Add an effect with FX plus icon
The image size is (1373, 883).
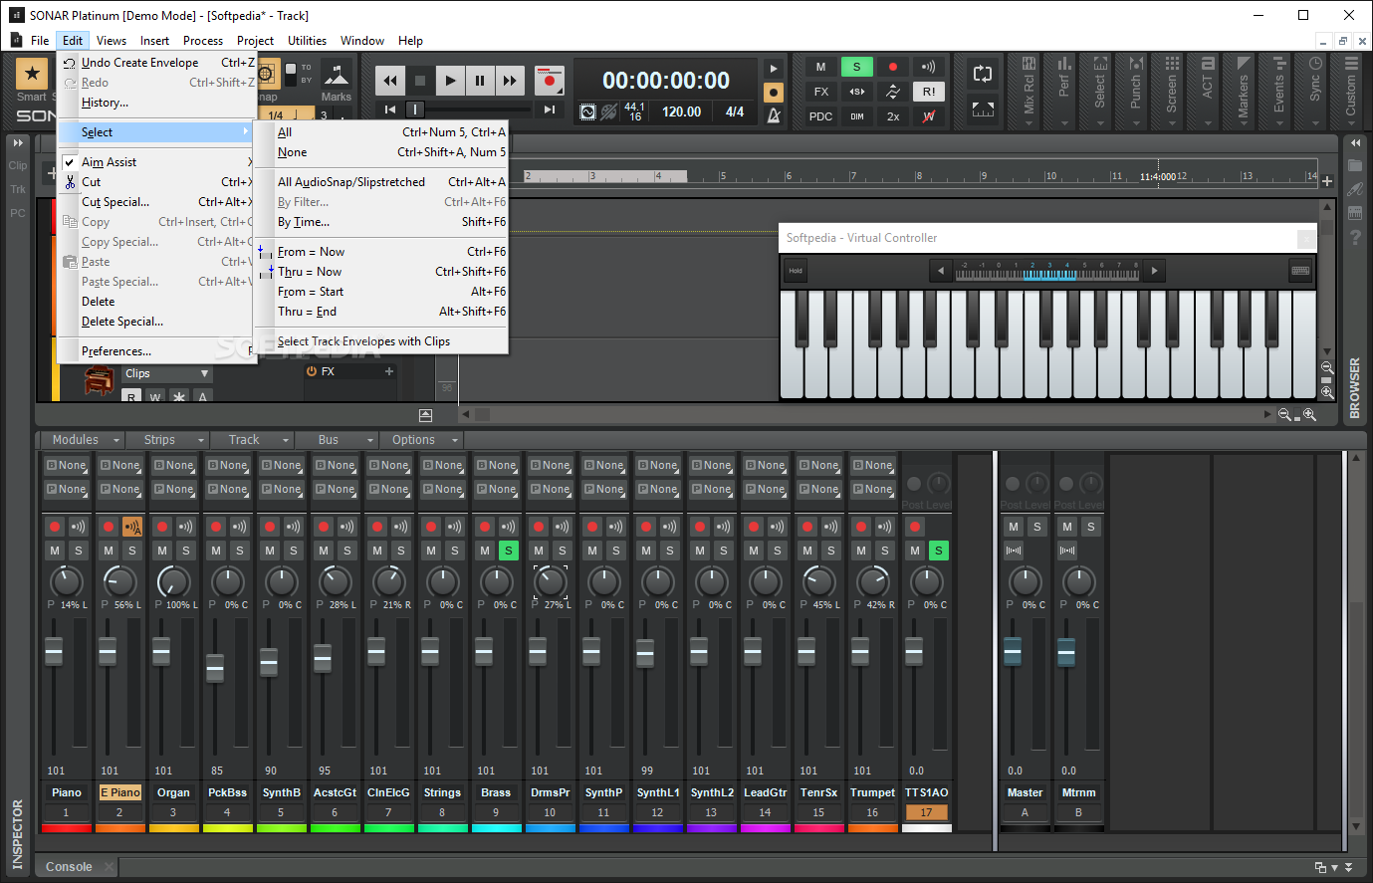click(389, 371)
